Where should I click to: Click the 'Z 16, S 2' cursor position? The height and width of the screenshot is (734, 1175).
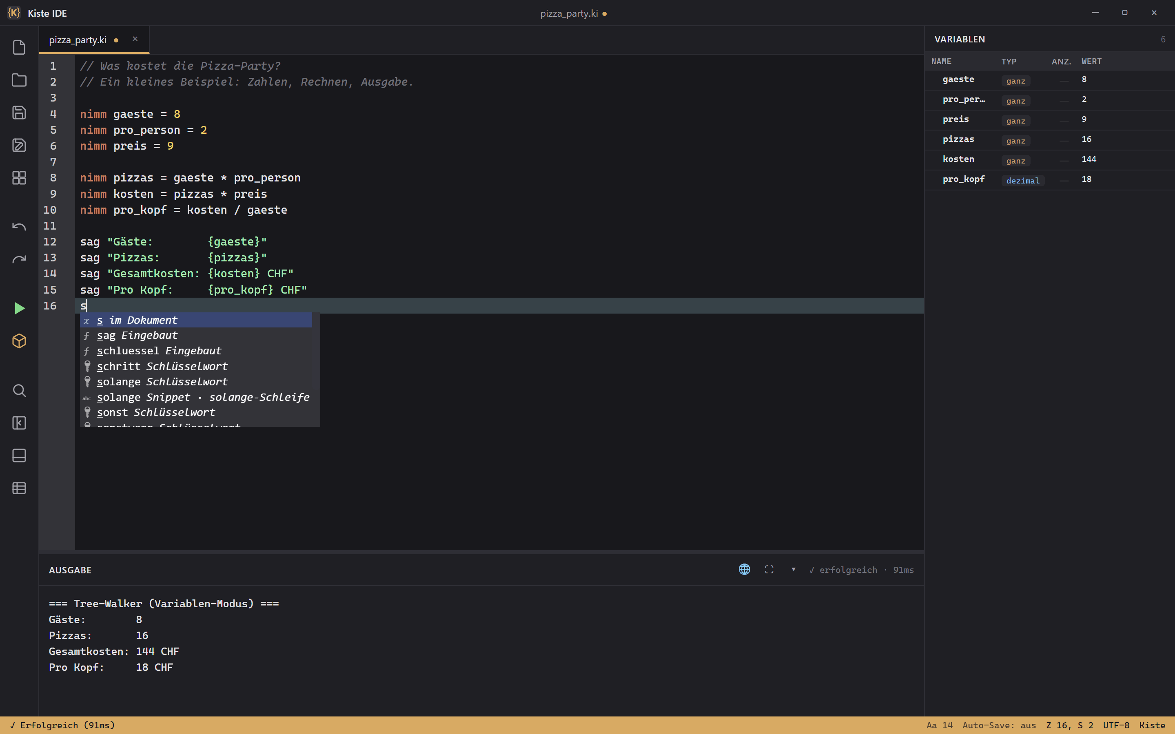[x=1070, y=725]
